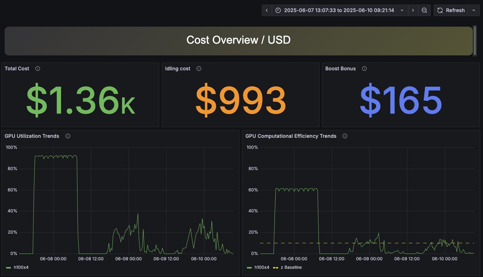Click the Refresh button
483x277 pixels.
451,10
